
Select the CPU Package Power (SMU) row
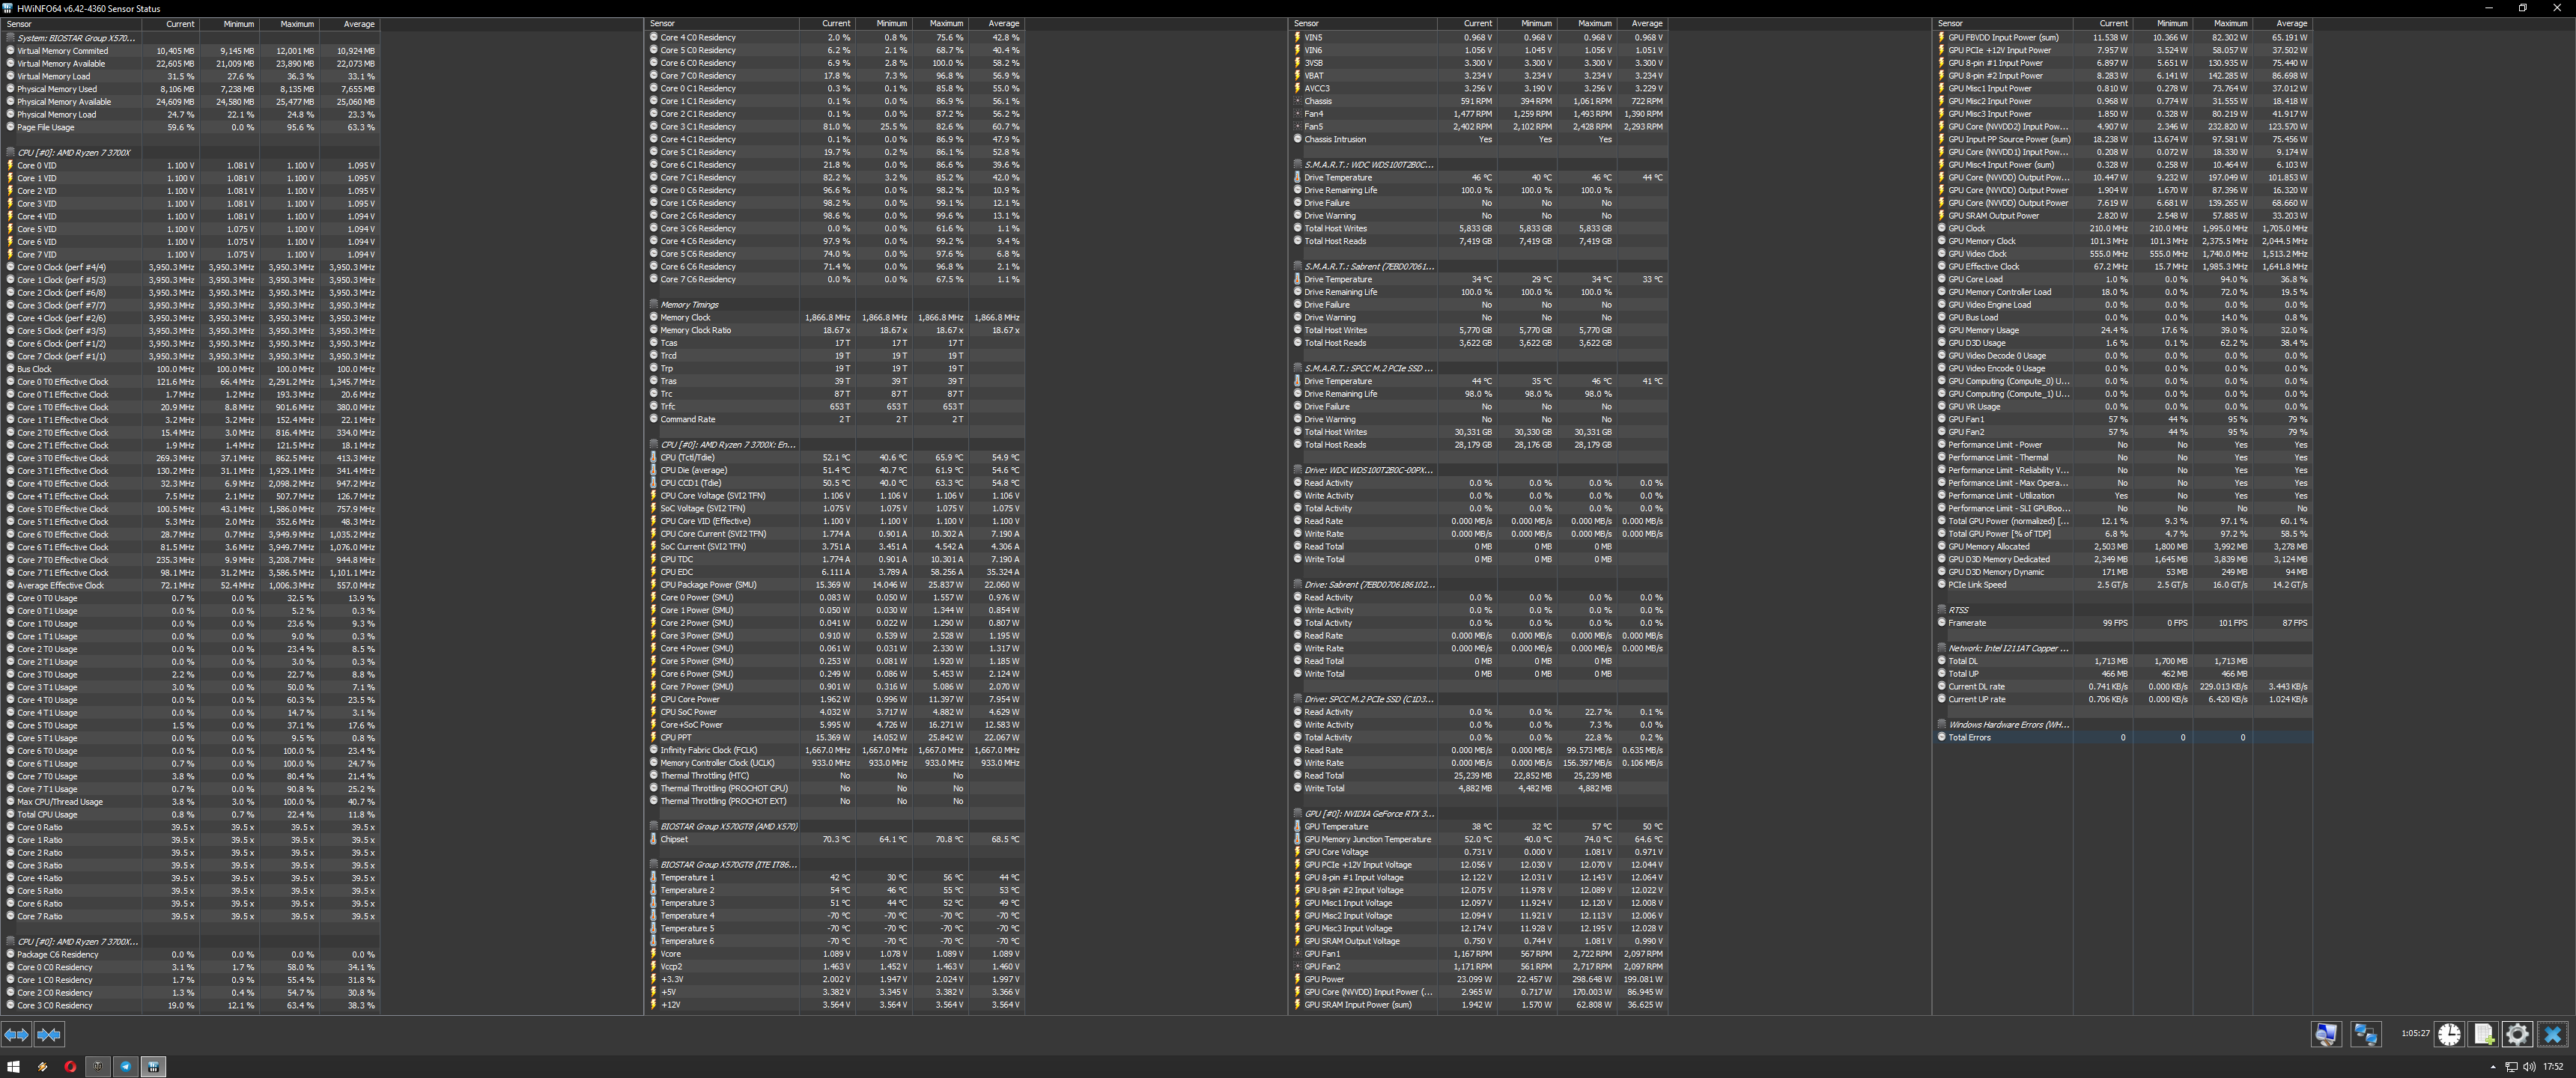pyautogui.click(x=835, y=585)
